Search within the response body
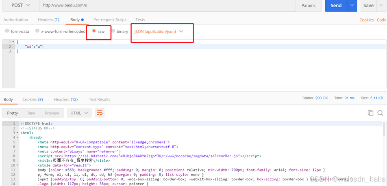387x186 pixels. (380, 113)
